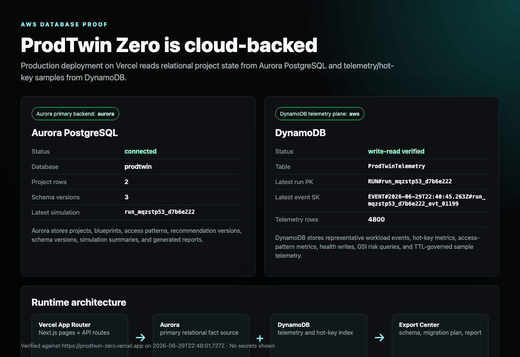This screenshot has height=357, width=520.
Task: Click the Project rows label
Action: (49, 182)
